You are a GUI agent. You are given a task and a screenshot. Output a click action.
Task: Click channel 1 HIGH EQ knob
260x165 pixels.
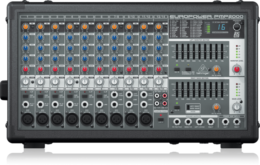26,37
